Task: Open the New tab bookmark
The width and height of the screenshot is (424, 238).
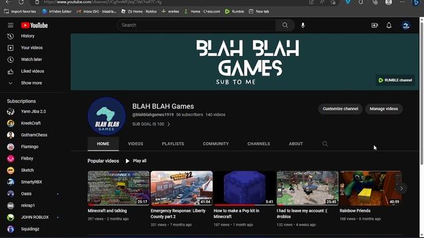Action: pos(259,12)
